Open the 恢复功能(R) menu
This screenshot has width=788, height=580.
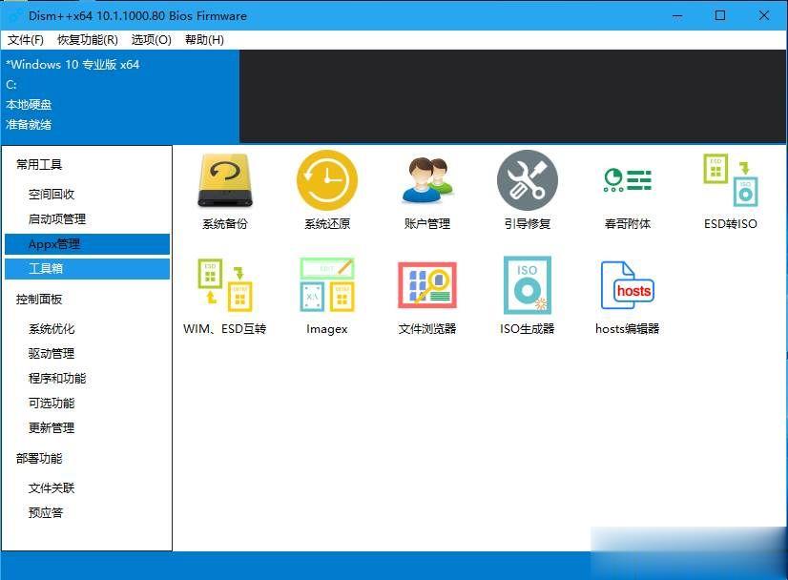tap(82, 40)
